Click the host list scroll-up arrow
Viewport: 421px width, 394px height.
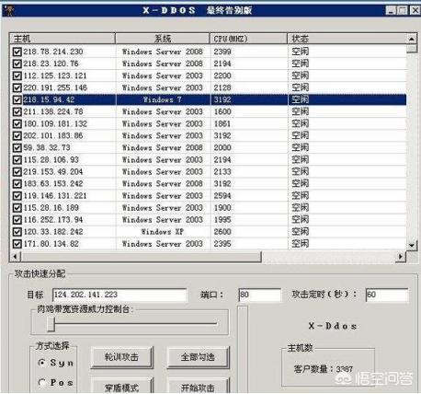click(411, 39)
